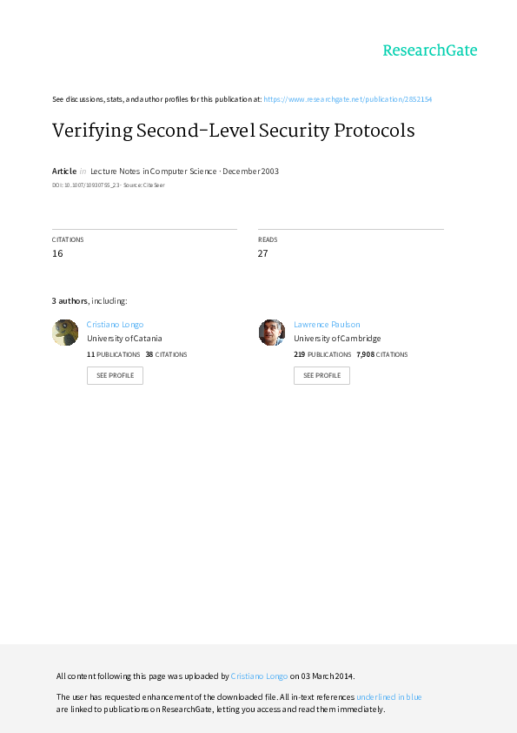517x733 pixels.
Task: Open the ResearchGate logo link
Action: click(x=430, y=50)
